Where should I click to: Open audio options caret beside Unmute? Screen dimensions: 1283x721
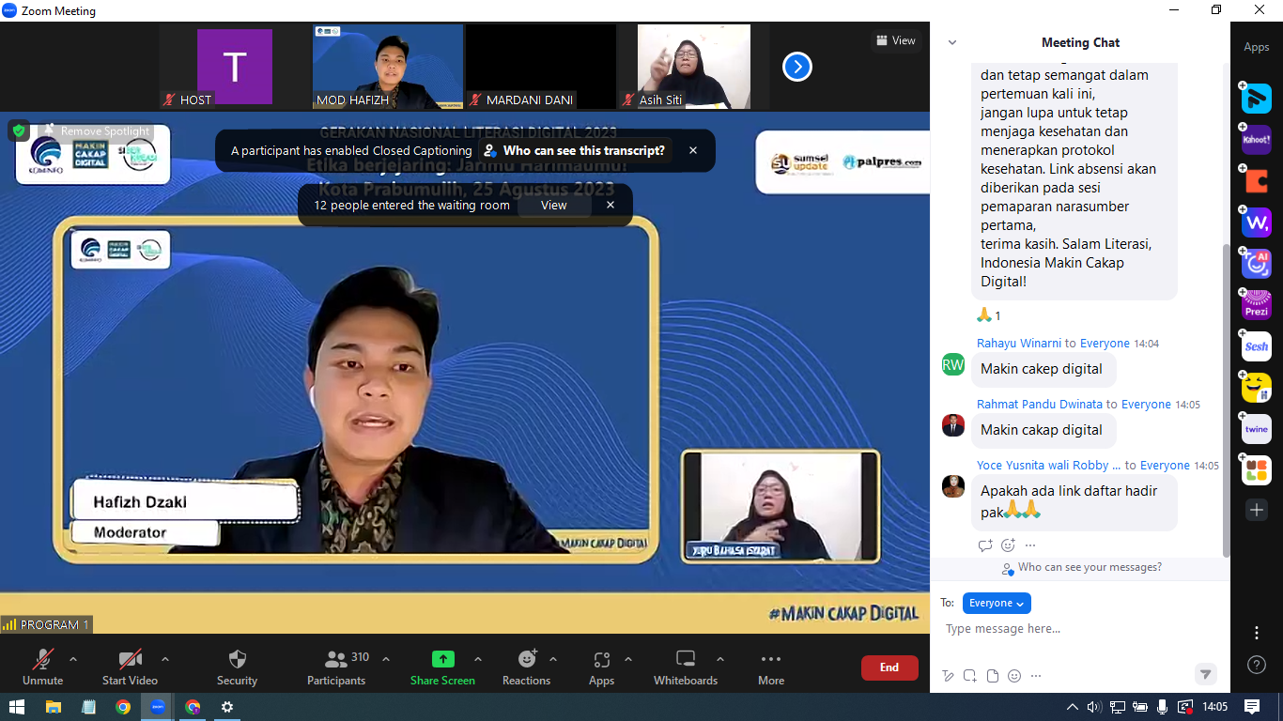tap(73, 659)
